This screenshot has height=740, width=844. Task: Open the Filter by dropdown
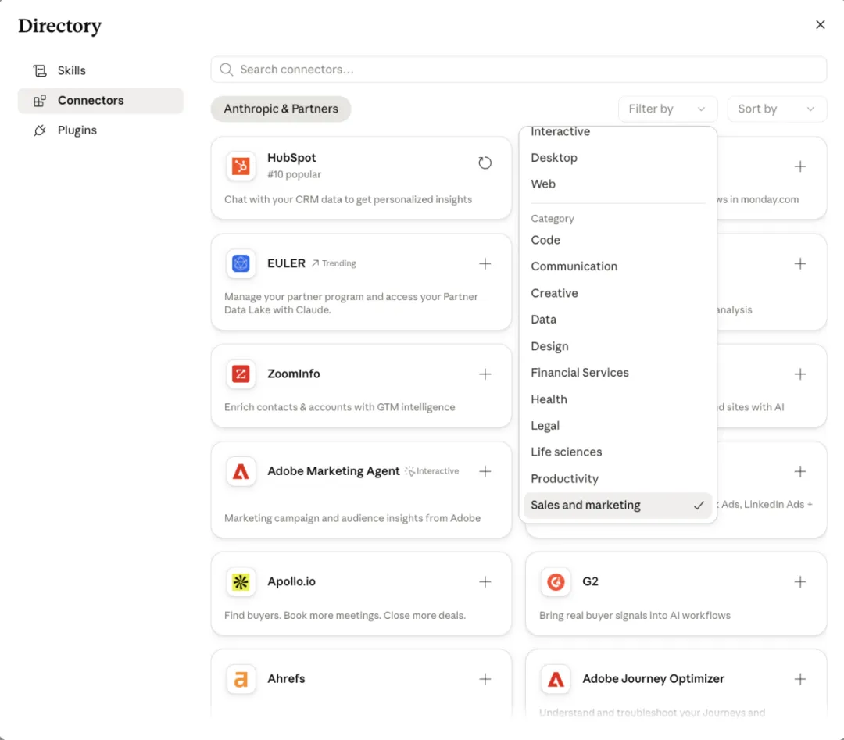point(667,109)
